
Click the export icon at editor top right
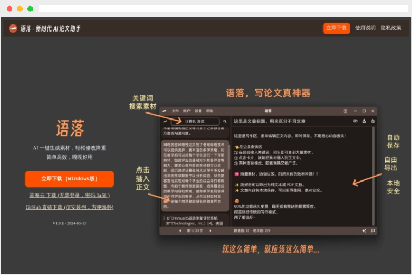373,121
